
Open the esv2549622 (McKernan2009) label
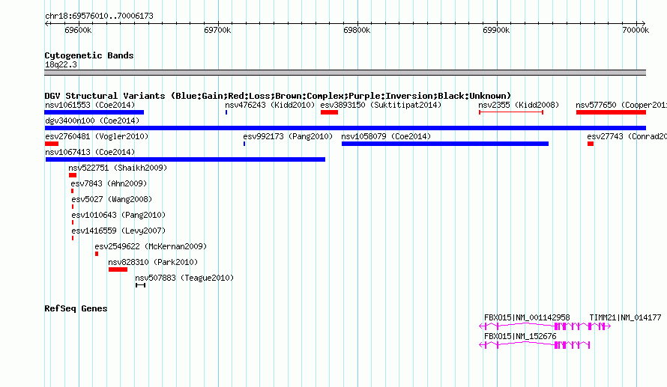tap(151, 246)
